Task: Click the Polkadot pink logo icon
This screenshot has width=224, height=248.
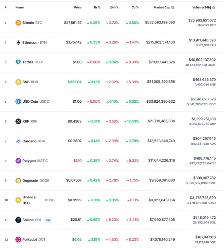Action: click(18, 240)
